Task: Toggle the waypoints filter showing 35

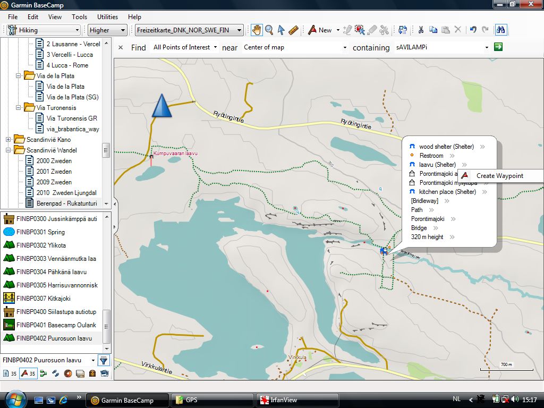Action: pyautogui.click(x=28, y=373)
